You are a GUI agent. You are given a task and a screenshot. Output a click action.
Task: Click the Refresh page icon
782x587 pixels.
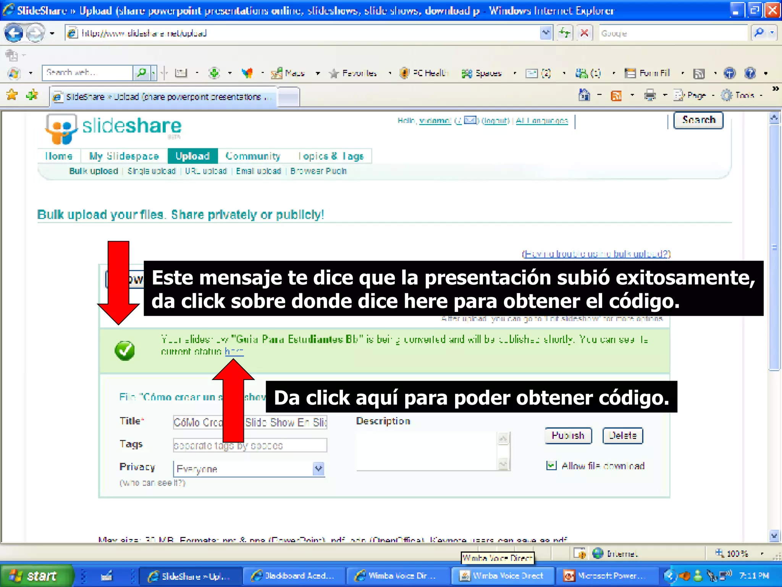[564, 33]
